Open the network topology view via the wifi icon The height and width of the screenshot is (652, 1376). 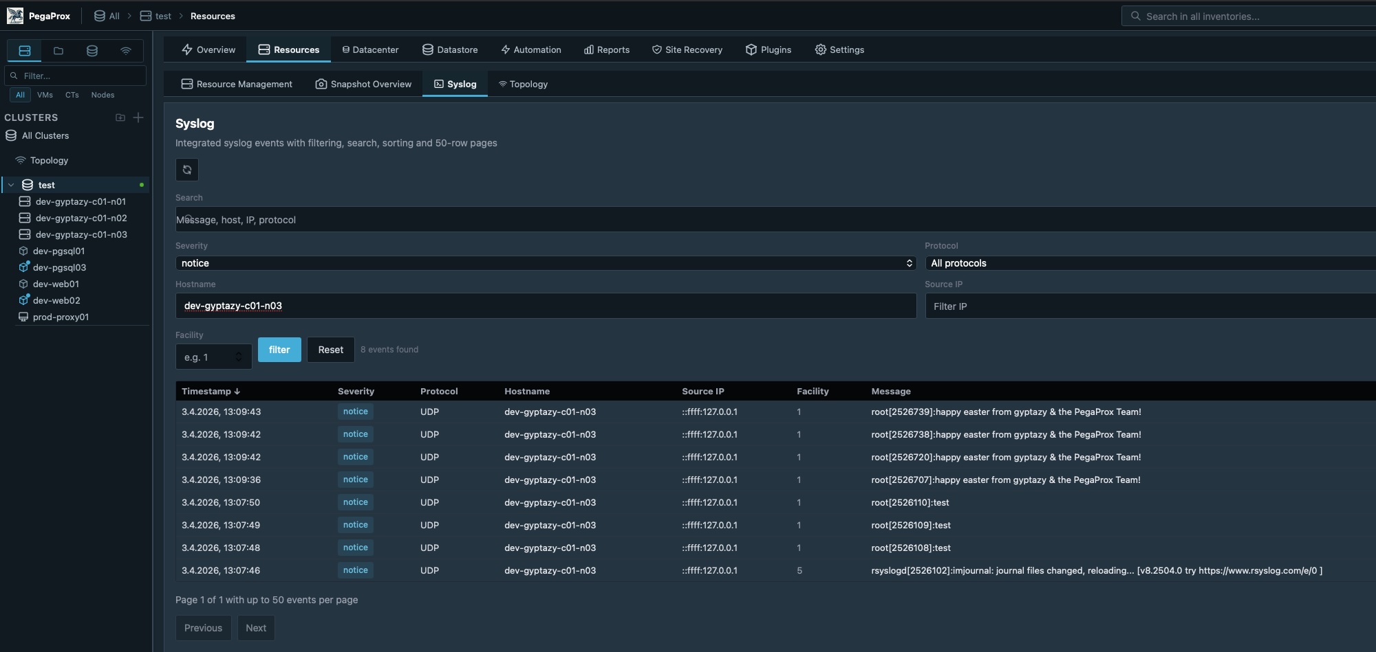pos(125,50)
